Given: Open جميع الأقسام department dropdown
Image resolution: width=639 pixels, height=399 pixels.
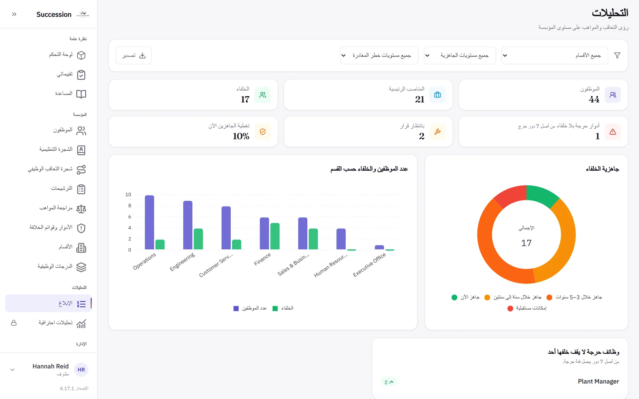Looking at the screenshot, I should [x=555, y=56].
